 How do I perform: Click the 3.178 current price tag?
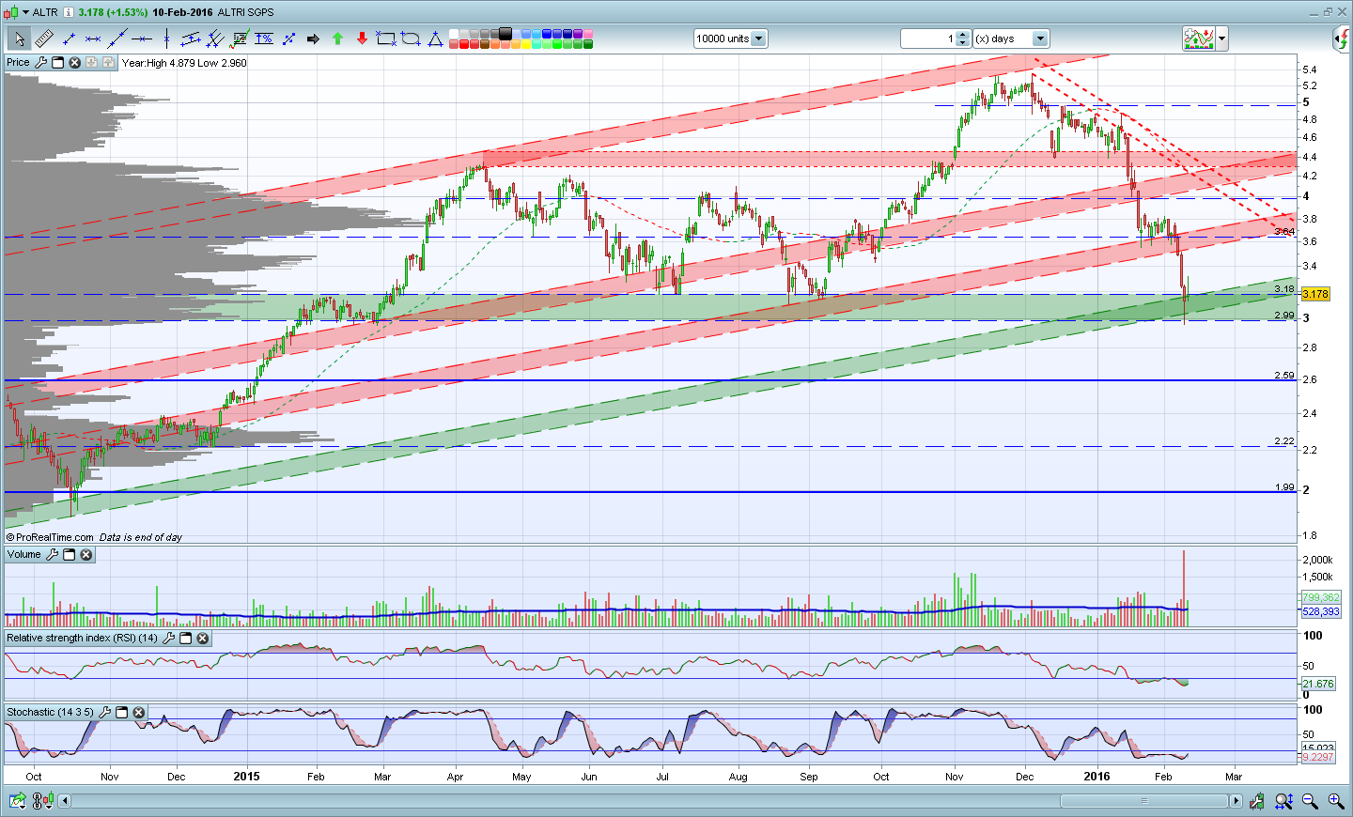1315,294
